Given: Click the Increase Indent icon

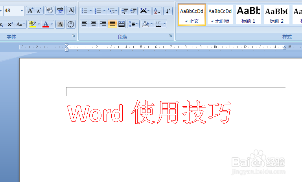Looking at the screenshot, I should 133,11.
